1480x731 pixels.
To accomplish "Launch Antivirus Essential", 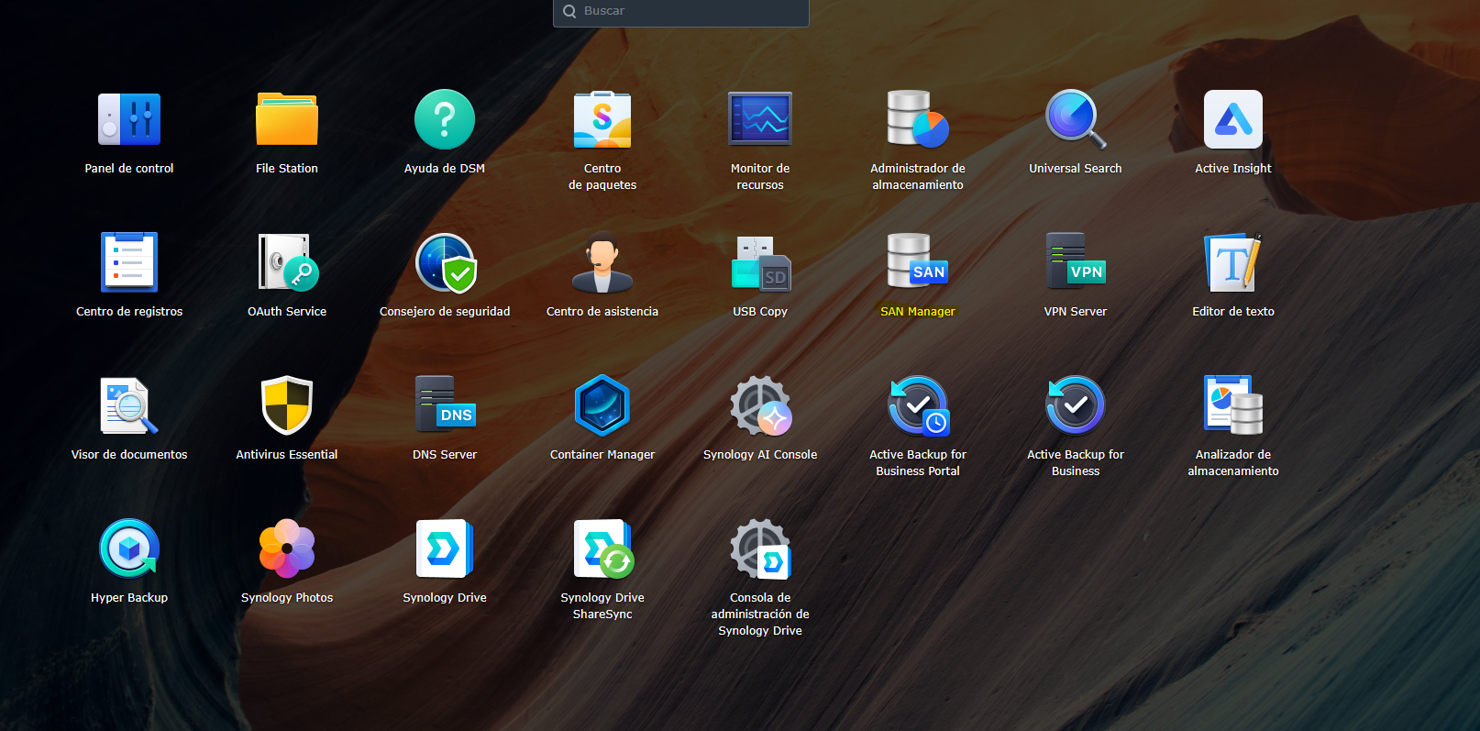I will point(287,405).
